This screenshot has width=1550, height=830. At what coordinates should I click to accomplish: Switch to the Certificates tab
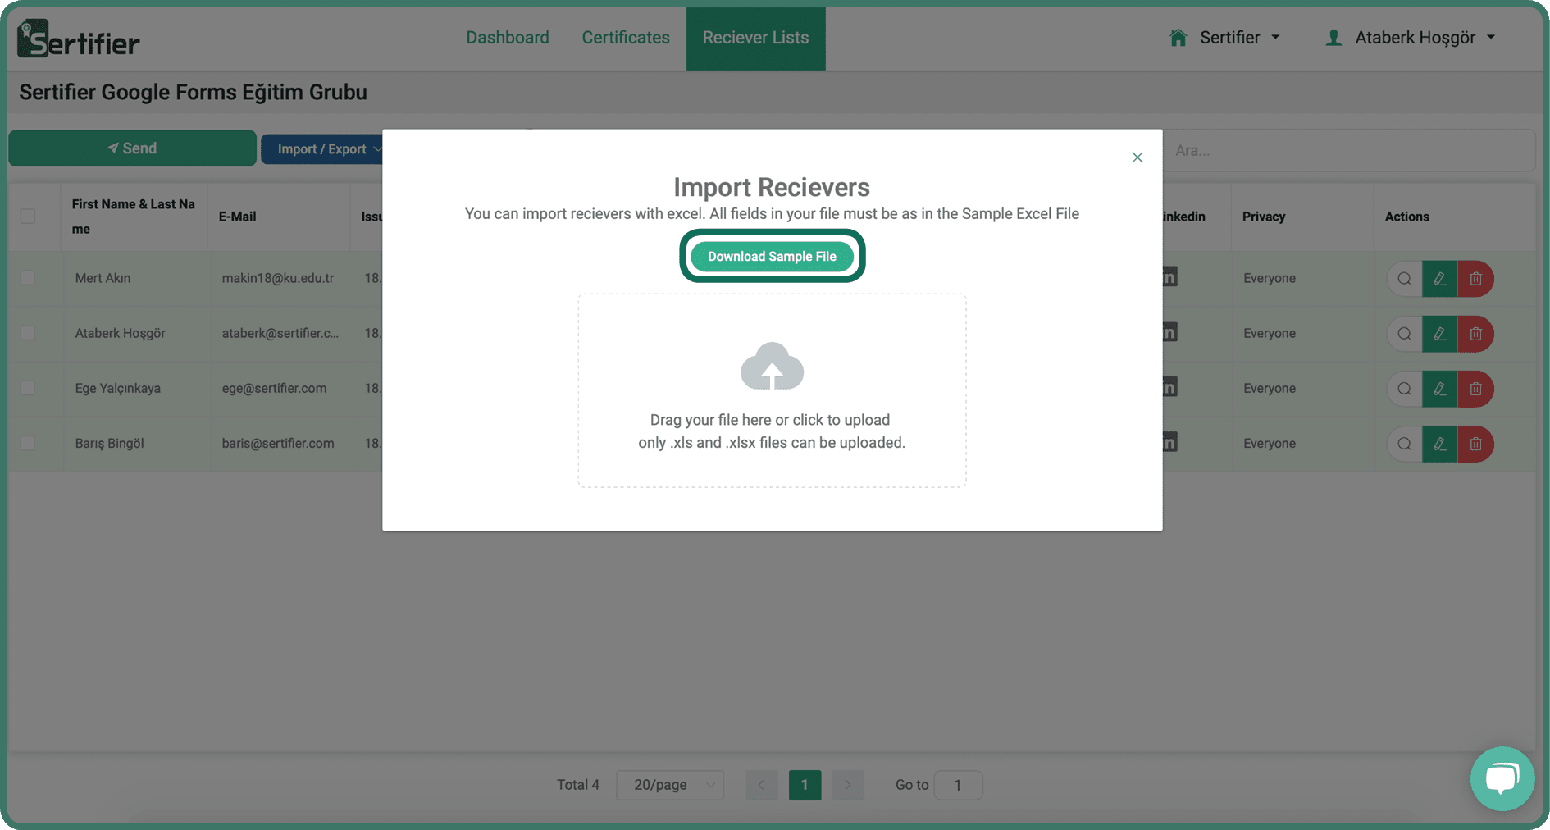[x=626, y=38]
